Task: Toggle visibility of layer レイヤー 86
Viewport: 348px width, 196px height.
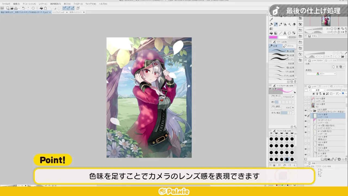Action: pyautogui.click(x=306, y=132)
